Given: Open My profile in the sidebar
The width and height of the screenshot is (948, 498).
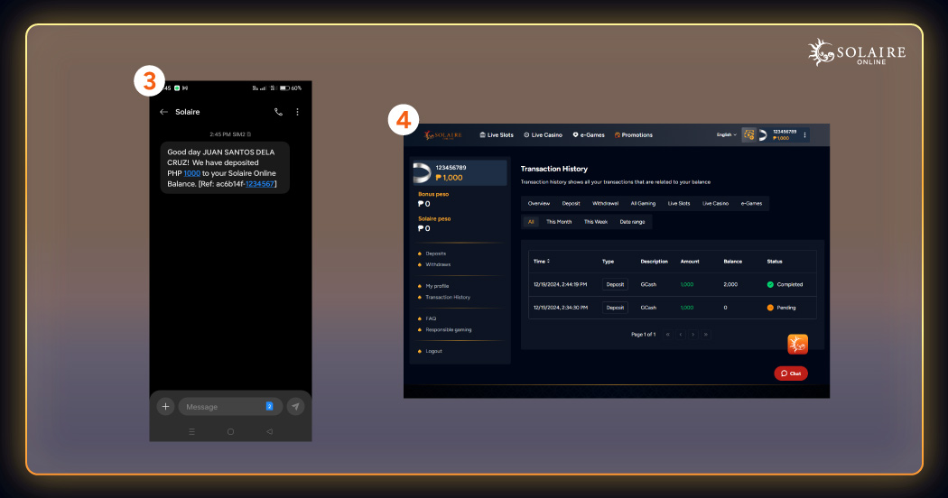Looking at the screenshot, I should 436,286.
